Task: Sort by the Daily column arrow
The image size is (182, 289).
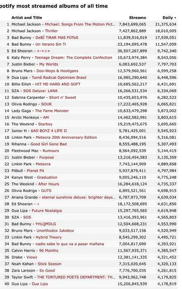Action: (175, 18)
